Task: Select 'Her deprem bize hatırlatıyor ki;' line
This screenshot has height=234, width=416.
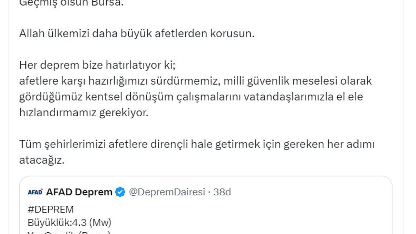Action: pyautogui.click(x=97, y=65)
